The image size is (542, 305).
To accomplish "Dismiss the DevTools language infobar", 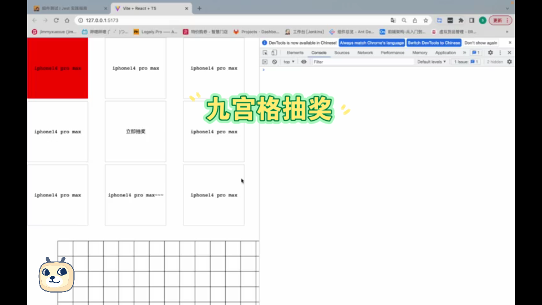I will tap(510, 42).
